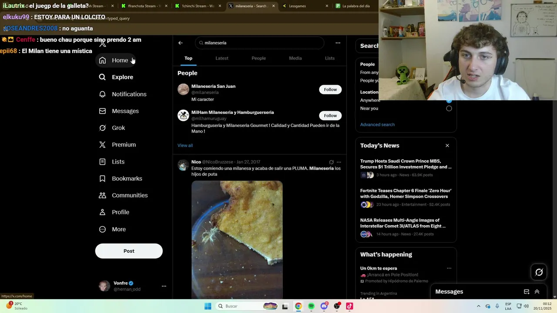Switch to the Top search tab

(188, 58)
